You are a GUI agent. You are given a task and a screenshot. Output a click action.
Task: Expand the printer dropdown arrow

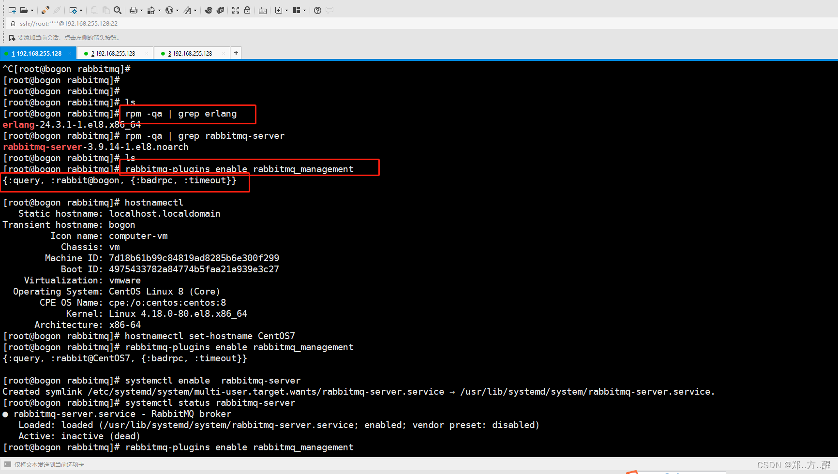tap(141, 10)
